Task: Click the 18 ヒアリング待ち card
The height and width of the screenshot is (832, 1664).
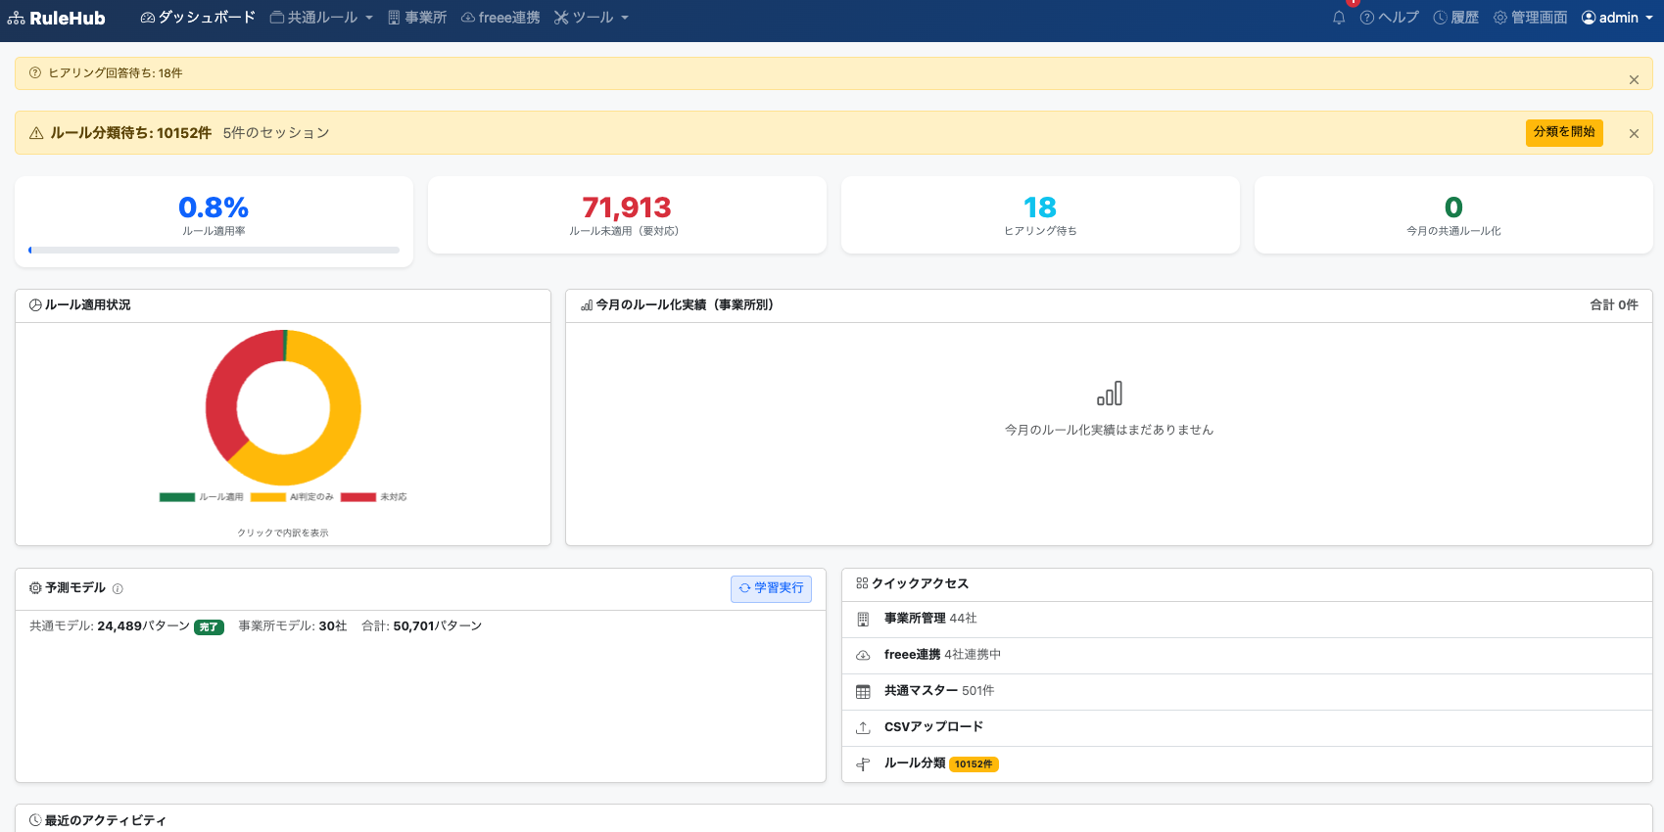Action: click(x=1040, y=215)
